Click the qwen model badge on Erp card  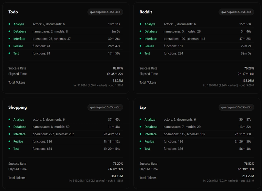[x=236, y=107]
